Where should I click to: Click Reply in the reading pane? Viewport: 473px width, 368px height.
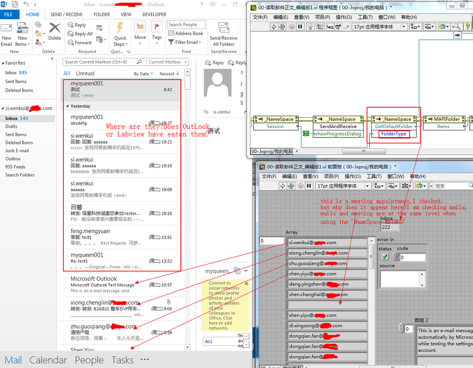point(214,63)
